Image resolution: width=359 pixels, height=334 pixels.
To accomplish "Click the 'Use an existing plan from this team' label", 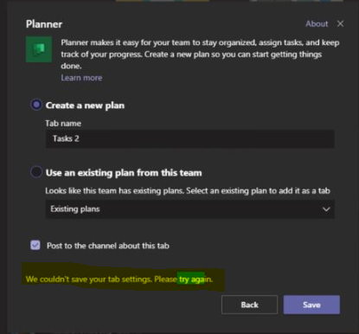I will [x=124, y=173].
